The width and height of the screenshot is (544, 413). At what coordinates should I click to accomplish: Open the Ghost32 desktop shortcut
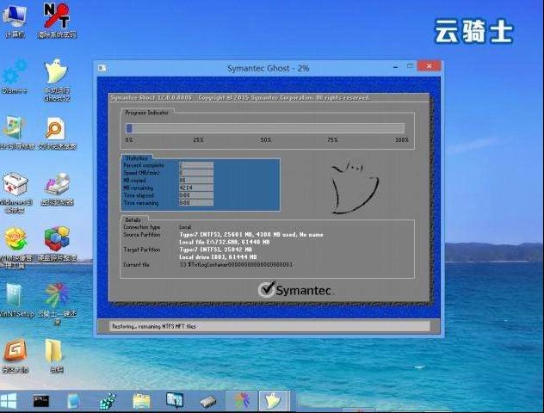tap(56, 76)
